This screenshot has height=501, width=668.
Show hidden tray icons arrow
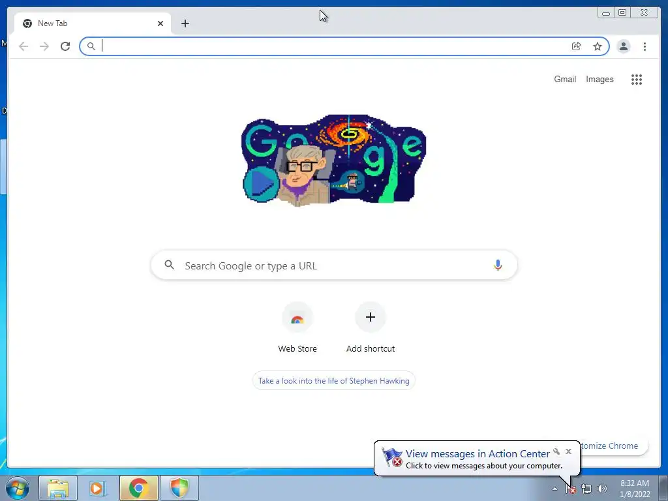[x=554, y=489]
